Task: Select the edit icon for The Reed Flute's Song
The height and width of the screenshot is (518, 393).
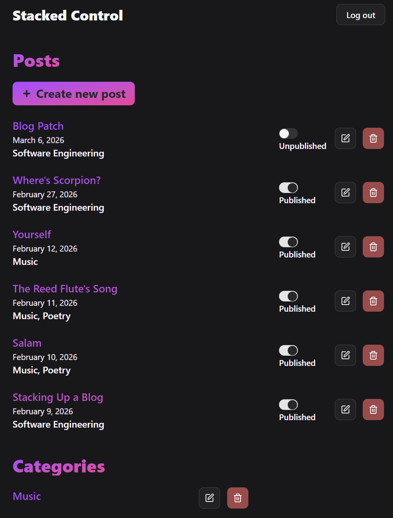Action: 345,301
